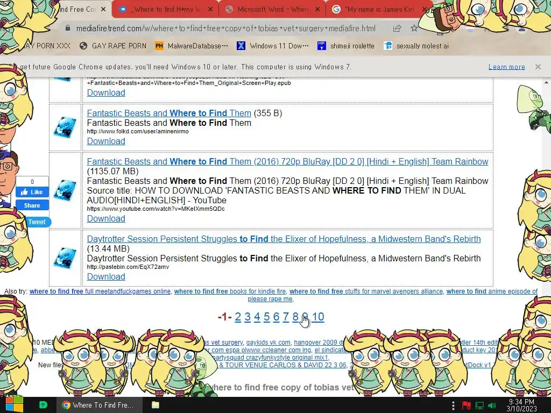Click the taskbar clock showing 9:34 PM
Viewport: 551px width, 413px height.
click(x=521, y=405)
